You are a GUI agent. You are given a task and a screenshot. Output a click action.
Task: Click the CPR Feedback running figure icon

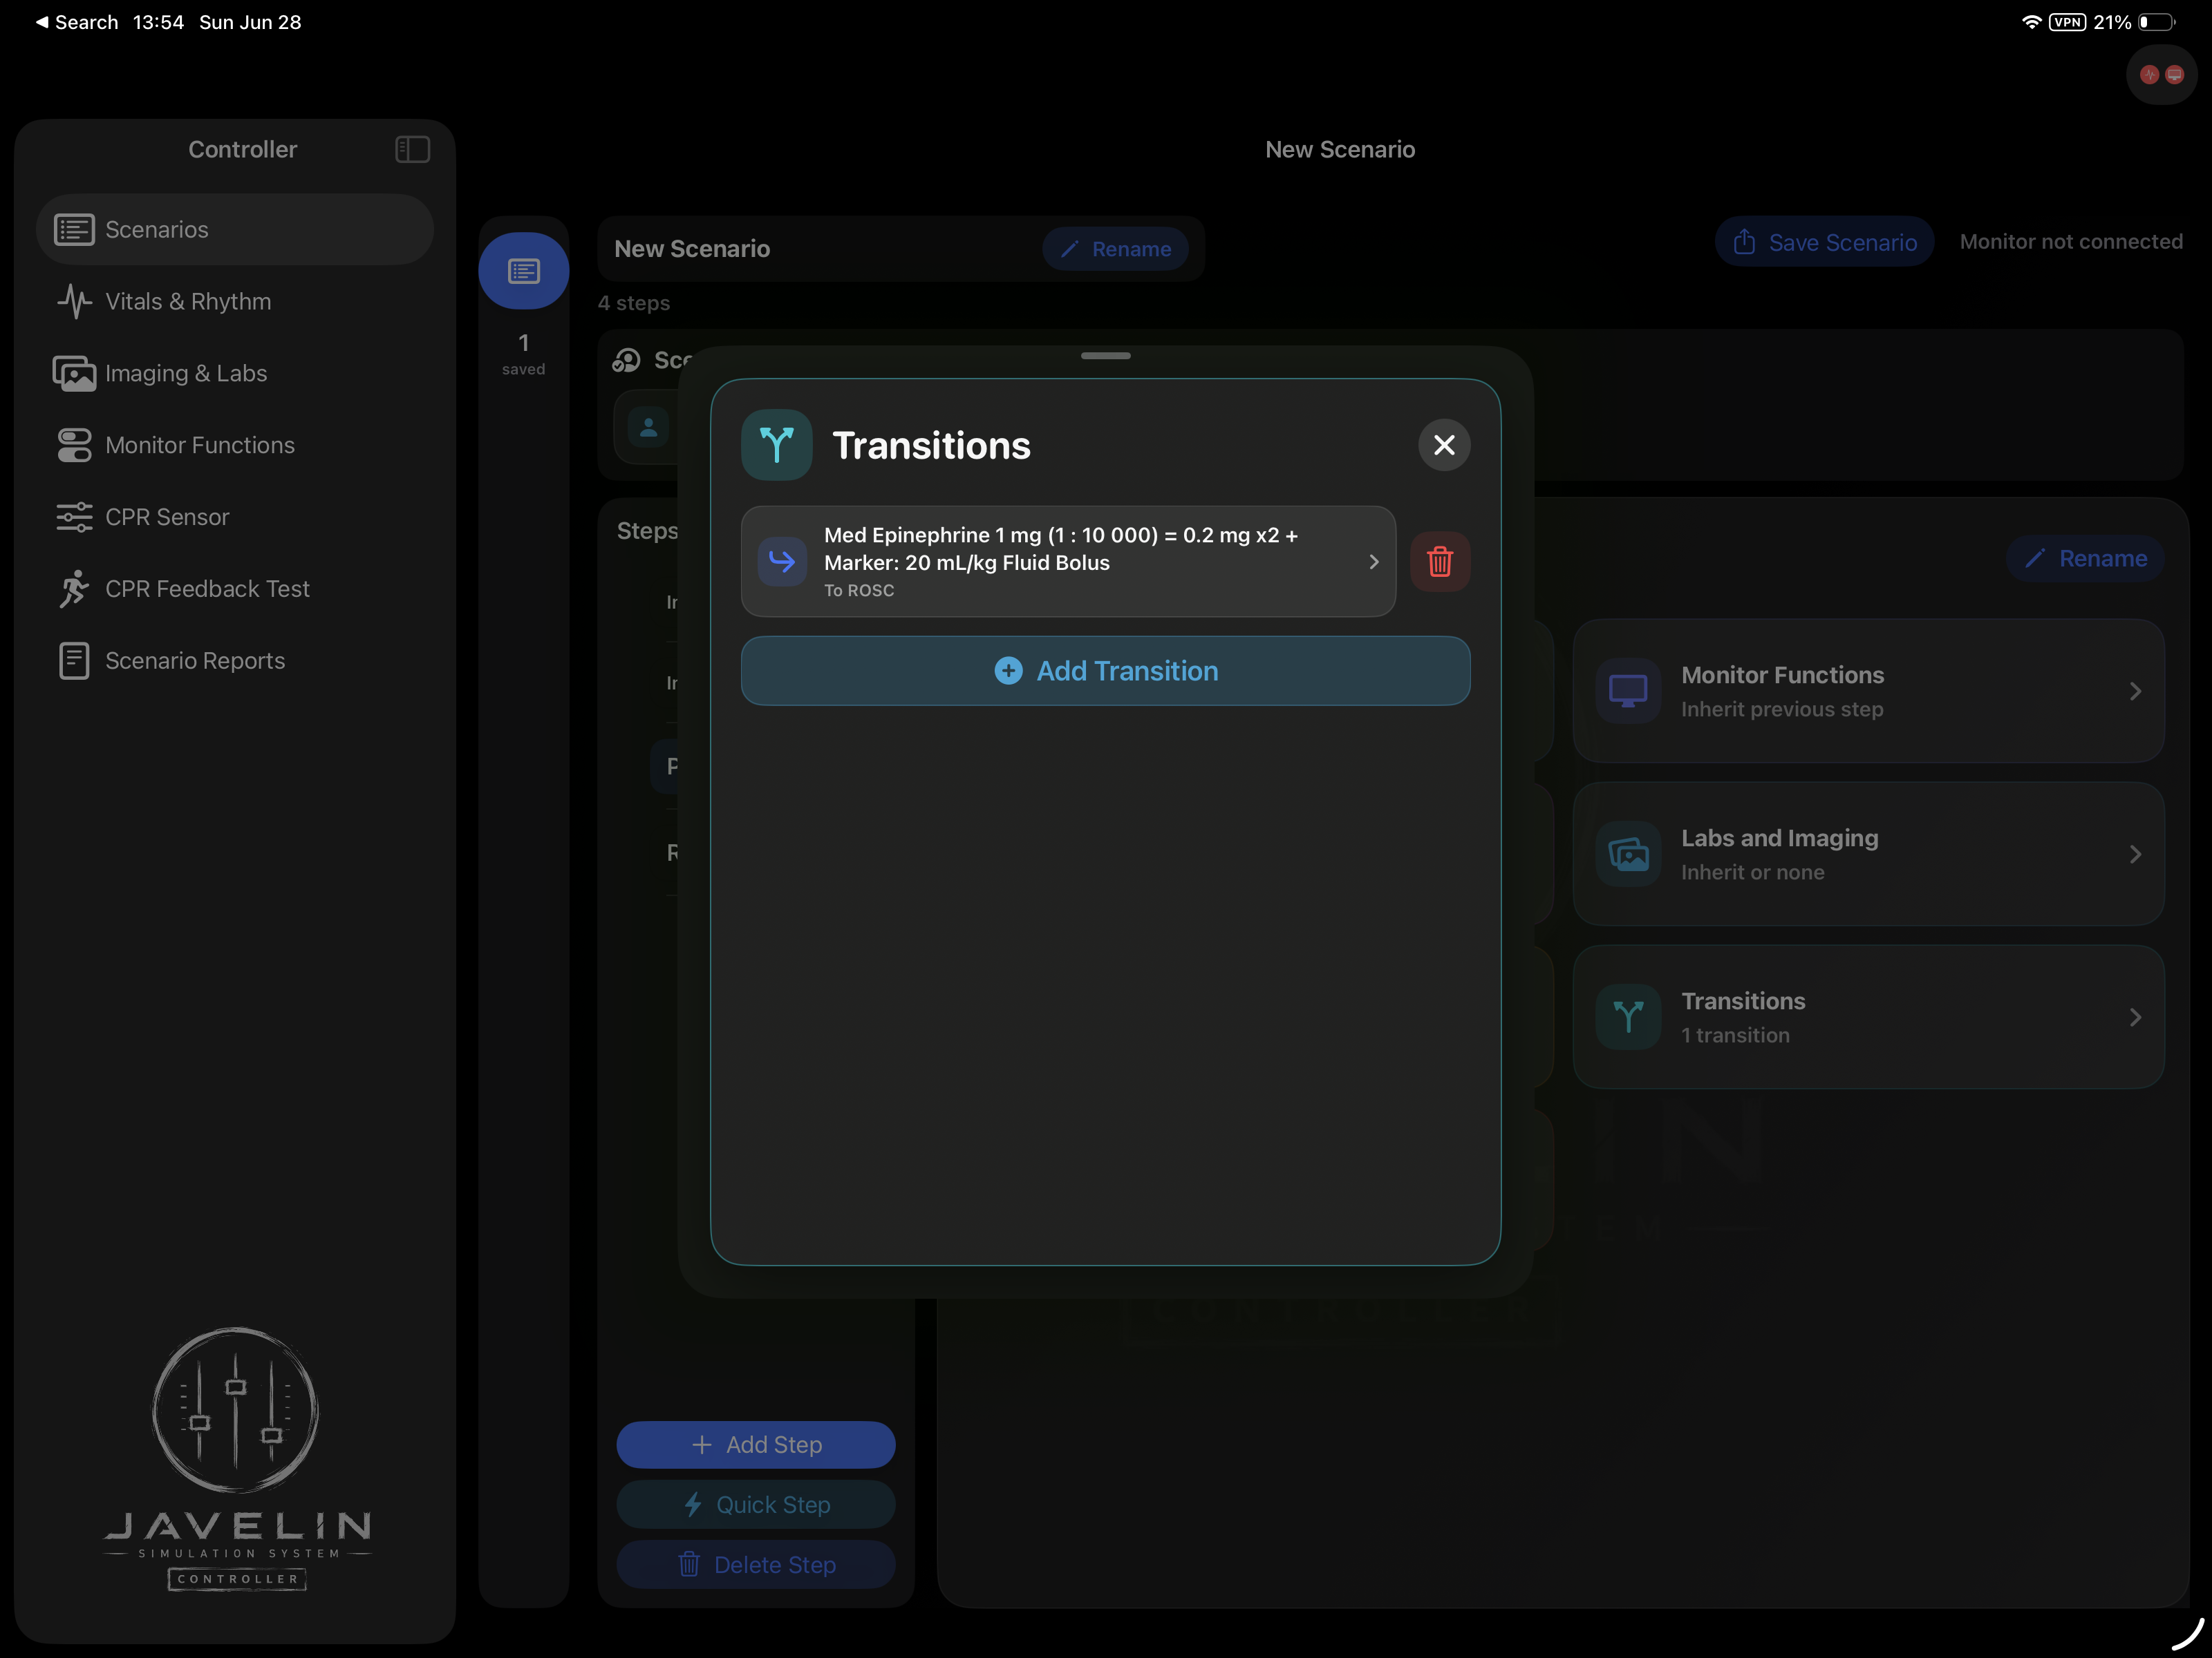click(74, 589)
